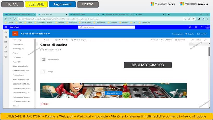Click the RD account avatar
213x120 pixels.
207,27
